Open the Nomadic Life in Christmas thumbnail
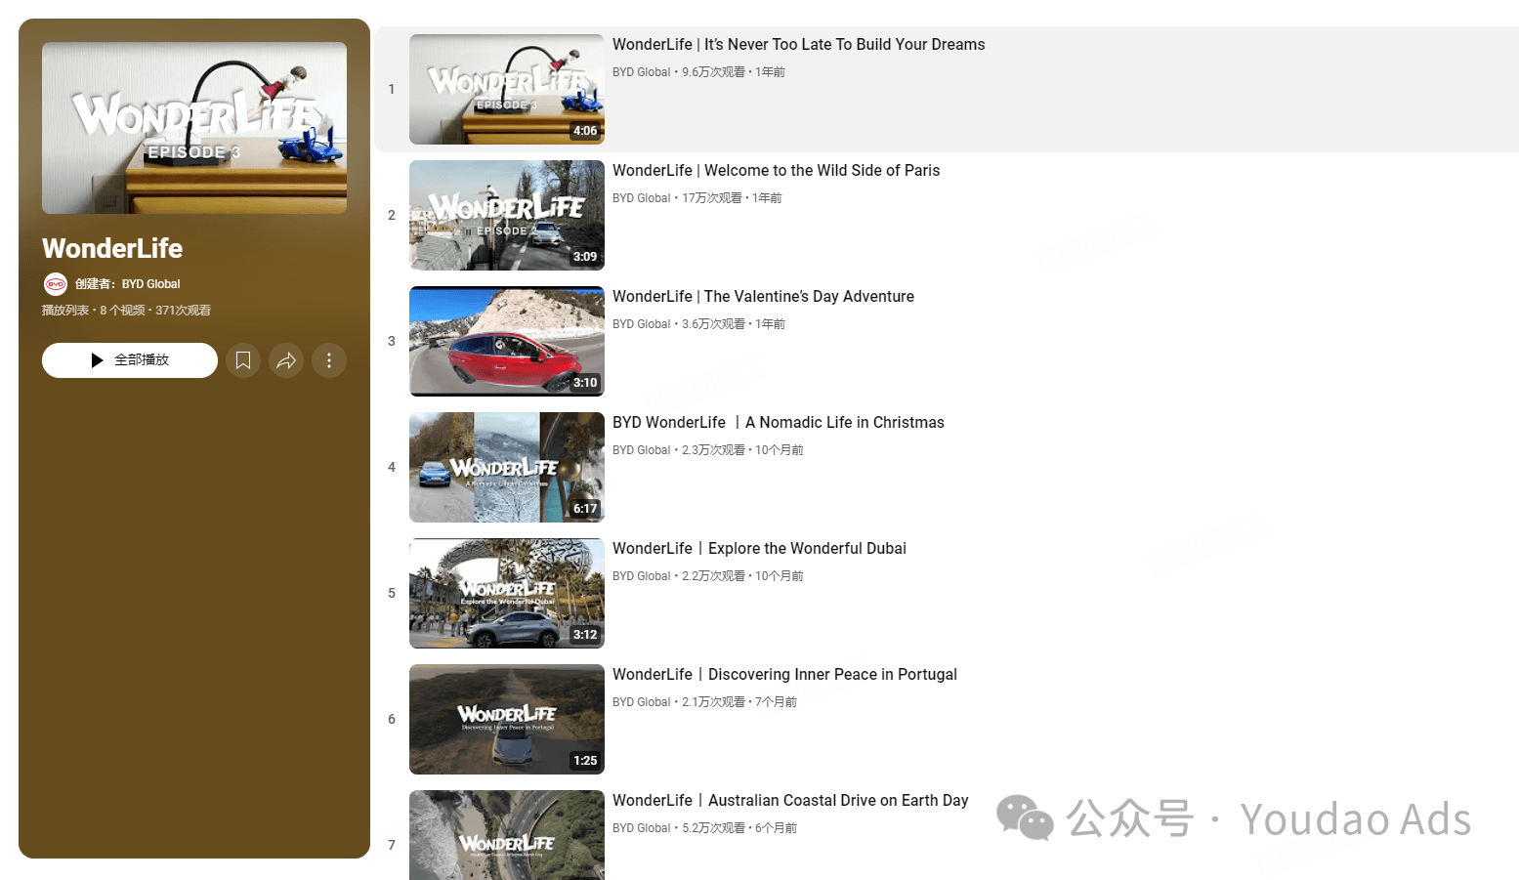 click(x=507, y=467)
